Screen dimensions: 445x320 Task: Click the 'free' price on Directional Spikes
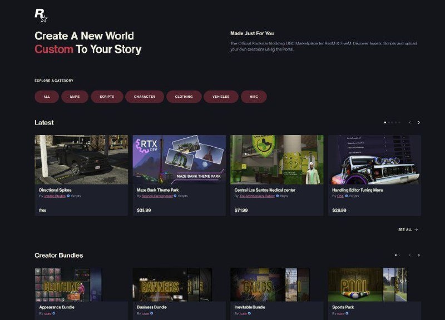[43, 211]
